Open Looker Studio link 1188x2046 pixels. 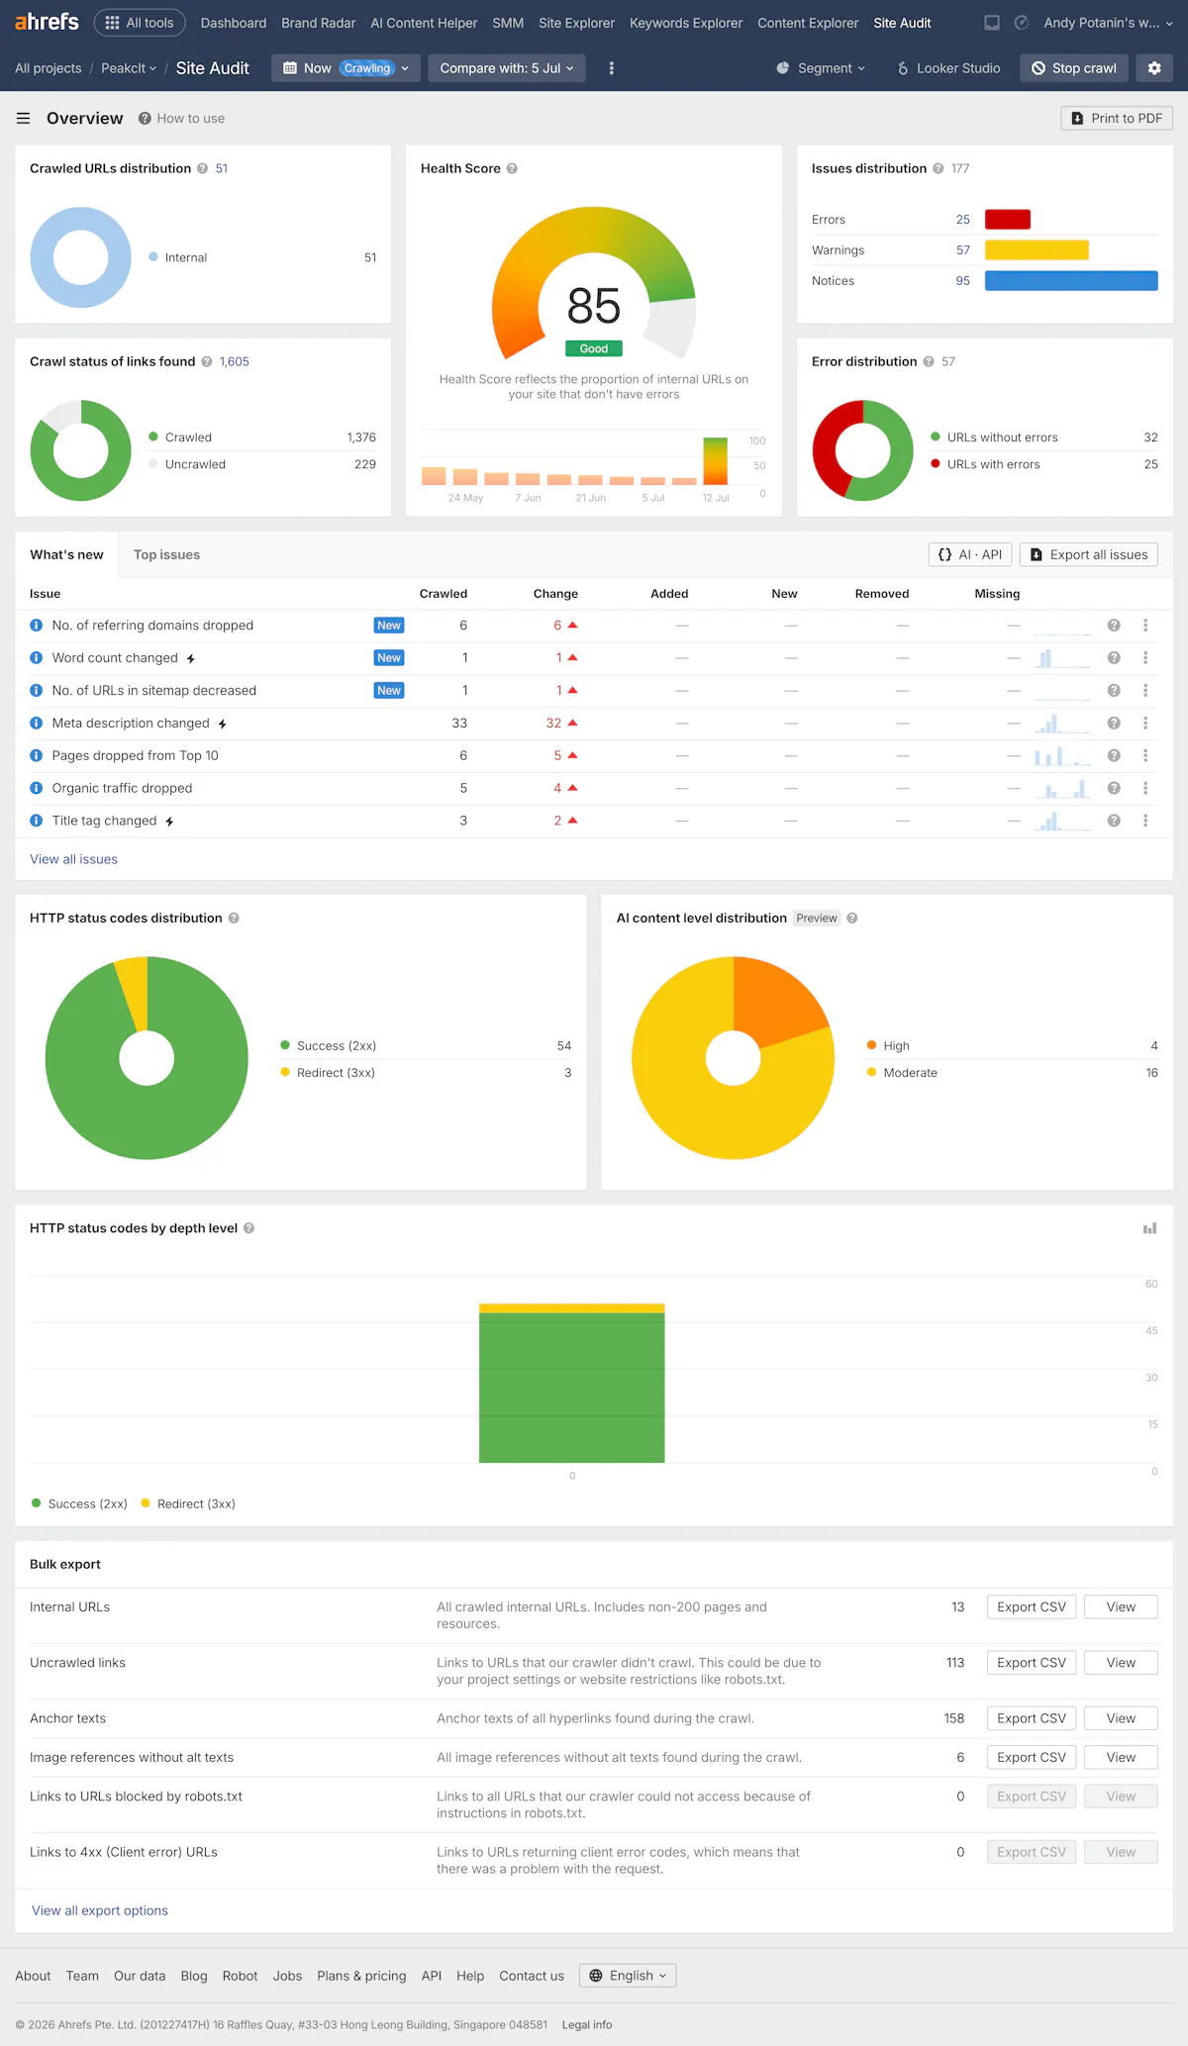(948, 68)
